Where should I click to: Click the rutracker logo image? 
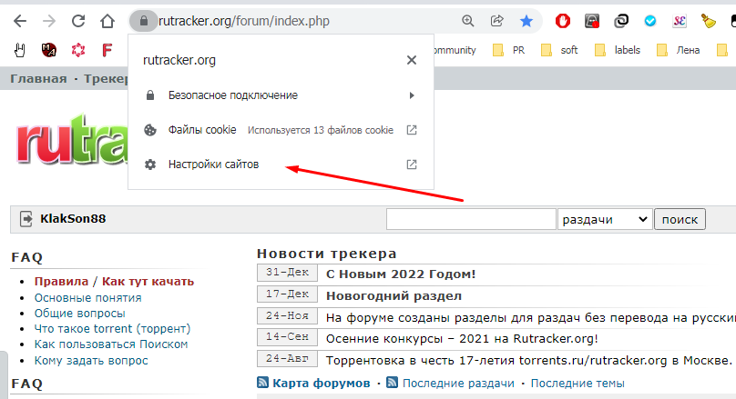click(71, 140)
